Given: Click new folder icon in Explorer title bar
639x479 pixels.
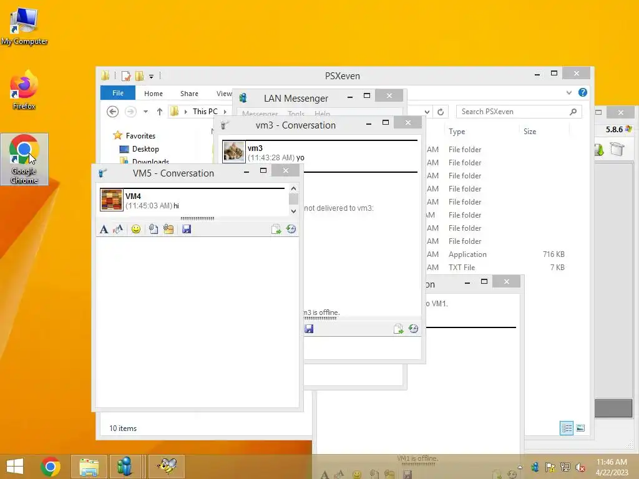Looking at the screenshot, I should (x=139, y=75).
